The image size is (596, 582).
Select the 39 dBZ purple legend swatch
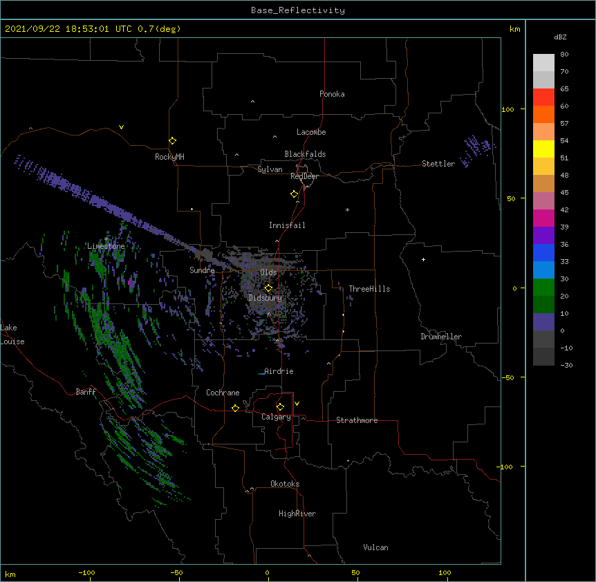pos(543,236)
